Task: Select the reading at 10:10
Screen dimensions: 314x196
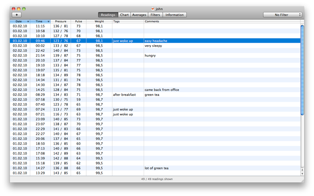Action: [155, 36]
